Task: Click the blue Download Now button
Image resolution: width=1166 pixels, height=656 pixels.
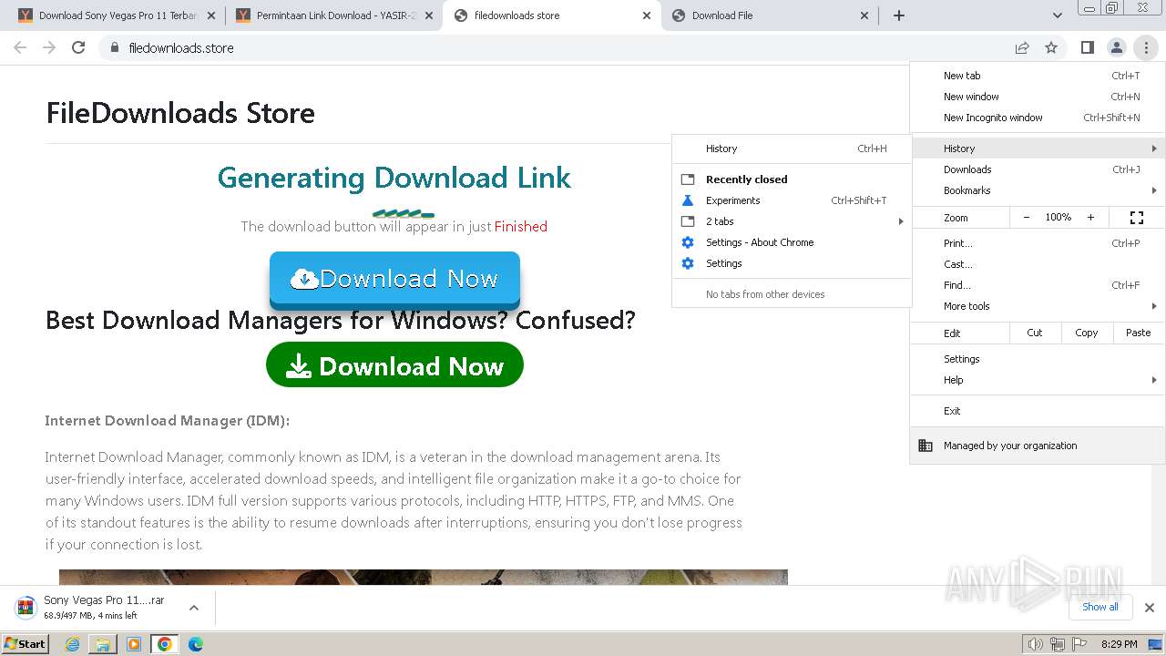Action: pos(394,279)
